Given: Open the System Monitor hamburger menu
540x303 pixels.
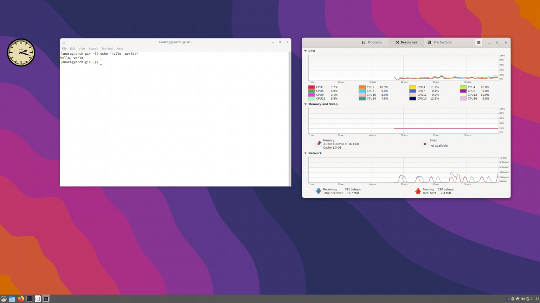Looking at the screenshot, I should tap(478, 42).
